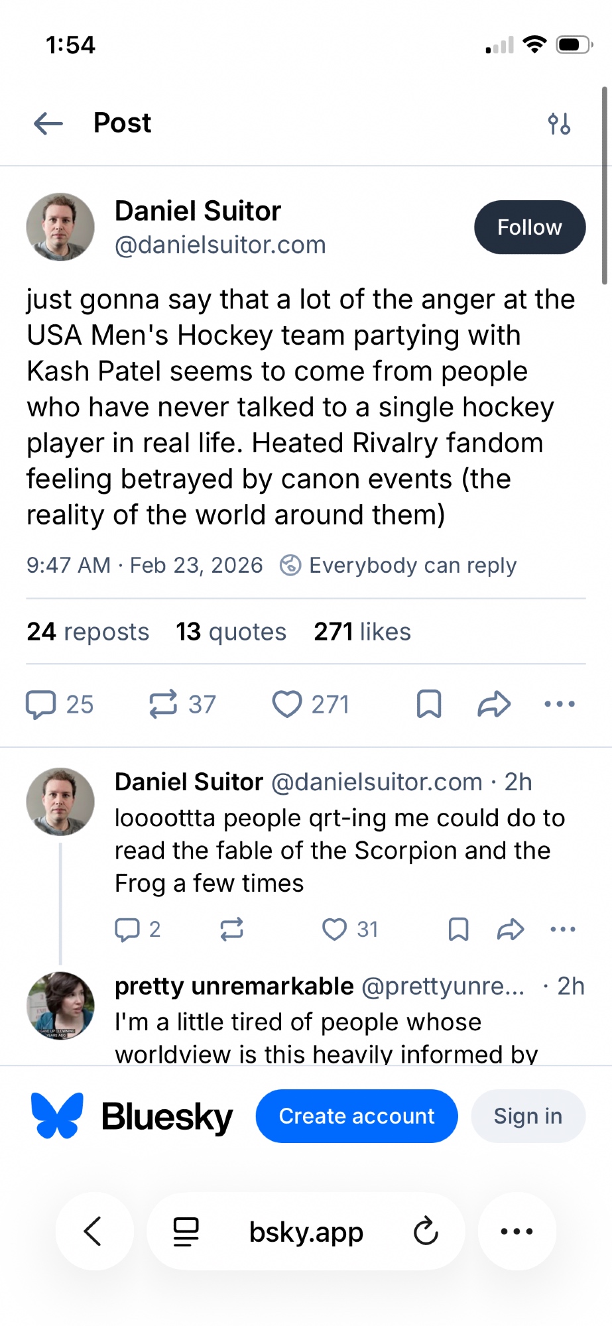
Task: Like the main post with 271 likes
Action: coord(287,704)
